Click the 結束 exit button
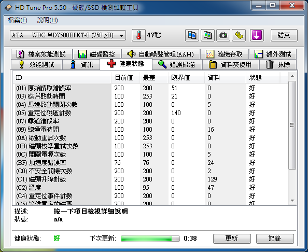Viewport: 308px width, 252px height. tap(284, 35)
